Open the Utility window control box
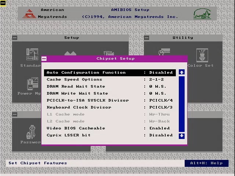The height and width of the screenshot is (176, 235). click(x=147, y=37)
